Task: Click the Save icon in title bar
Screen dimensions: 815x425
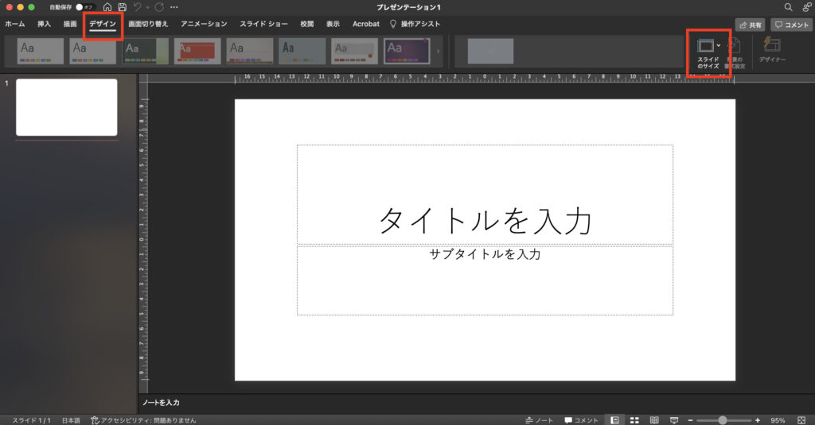Action: [x=122, y=7]
